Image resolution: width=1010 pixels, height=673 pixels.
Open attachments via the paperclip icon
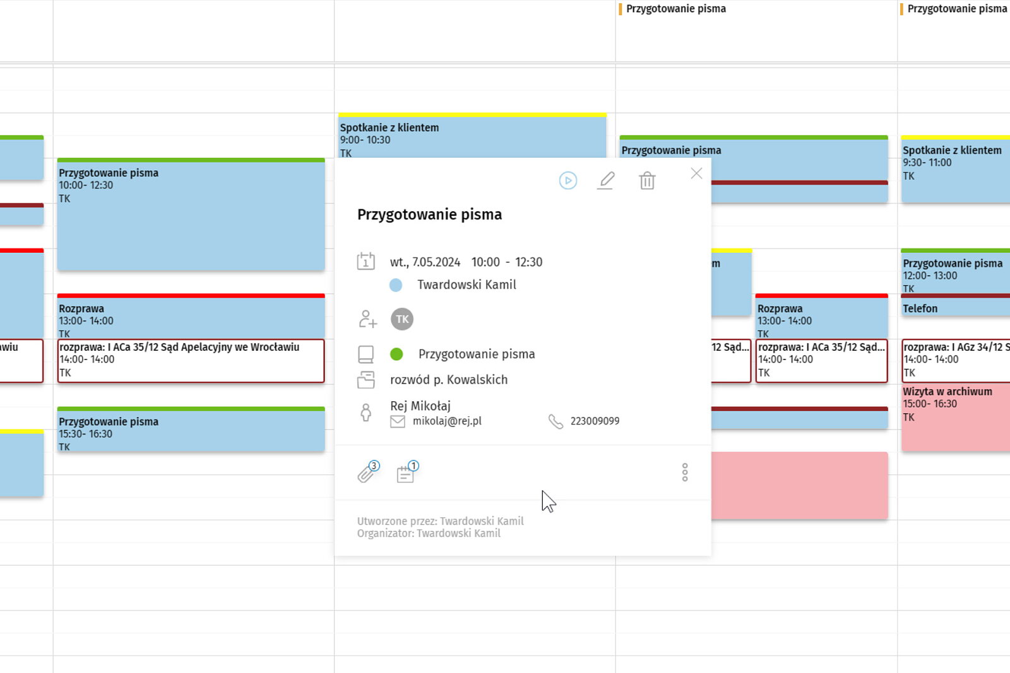coord(367,472)
